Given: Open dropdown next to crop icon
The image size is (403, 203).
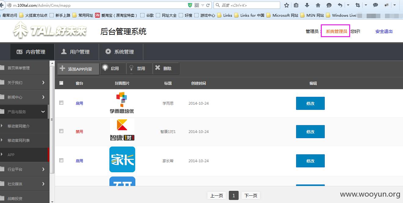Looking at the screenshot, I should [x=366, y=5].
